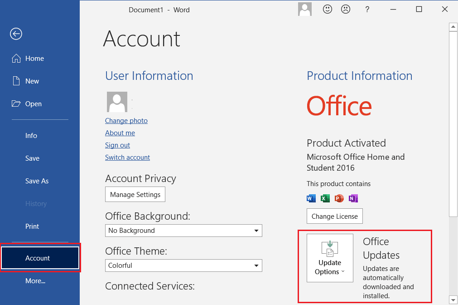Click the back arrow in the sidebar
This screenshot has height=305, width=458.
[x=16, y=34]
